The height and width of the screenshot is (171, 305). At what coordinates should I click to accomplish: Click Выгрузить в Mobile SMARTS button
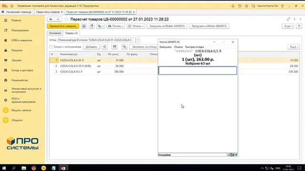click(x=209, y=26)
